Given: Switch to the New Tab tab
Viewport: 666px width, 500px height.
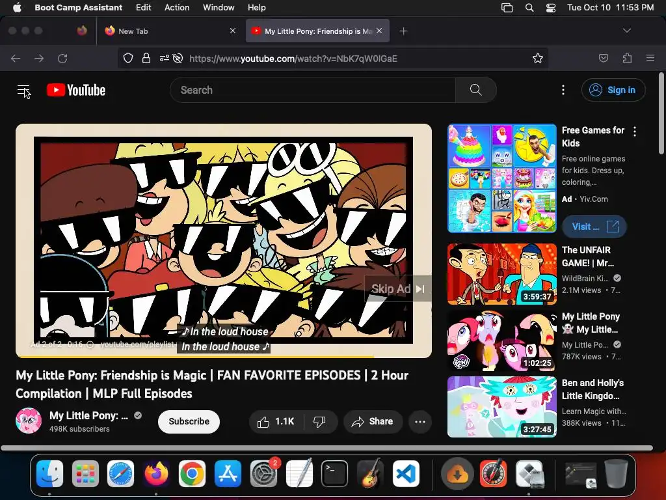Looking at the screenshot, I should point(171,31).
